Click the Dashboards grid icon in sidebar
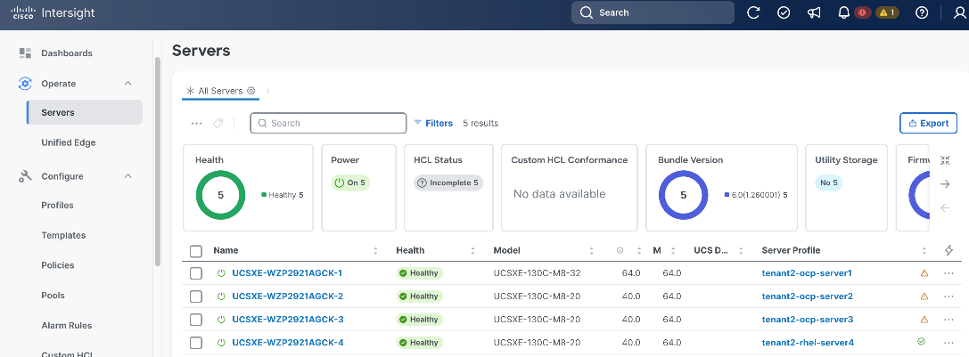 25,53
